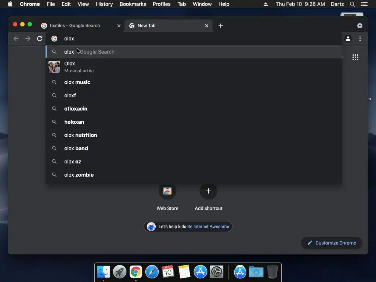Open the Apple menu

pos(10,4)
